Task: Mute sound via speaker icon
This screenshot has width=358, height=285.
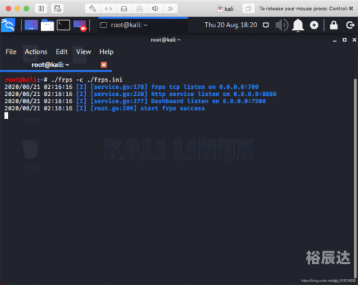Action: tap(282, 25)
